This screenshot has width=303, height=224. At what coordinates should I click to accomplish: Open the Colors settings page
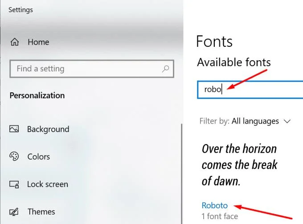pos(39,157)
